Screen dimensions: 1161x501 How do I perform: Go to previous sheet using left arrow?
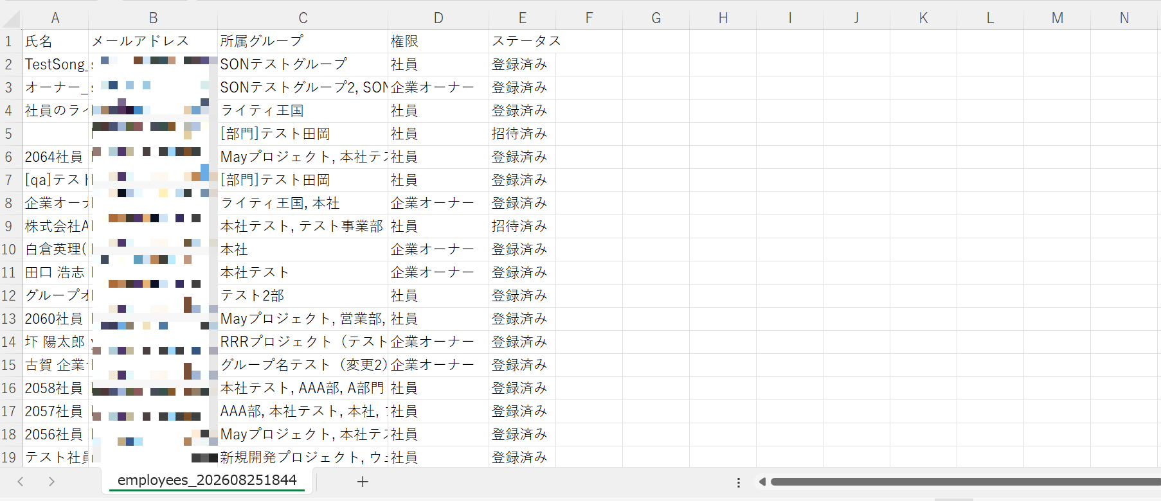[21, 482]
